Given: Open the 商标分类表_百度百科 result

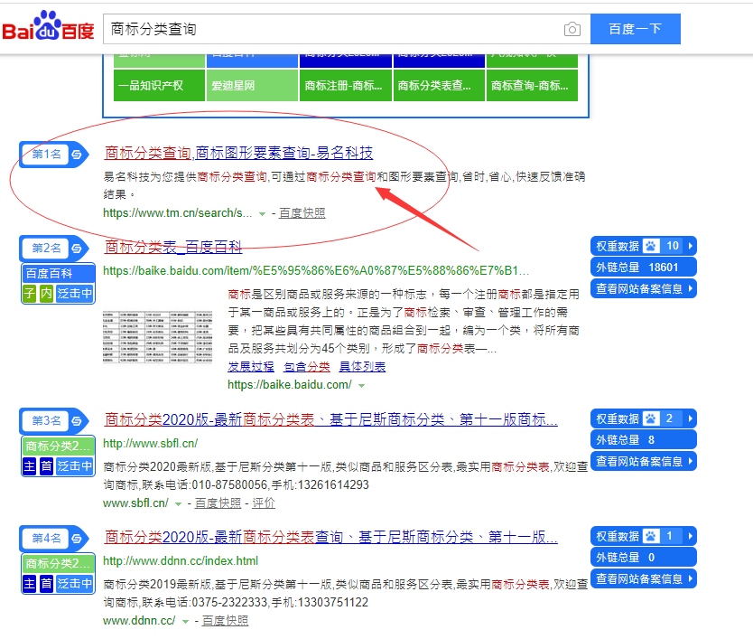Looking at the screenshot, I should [173, 247].
